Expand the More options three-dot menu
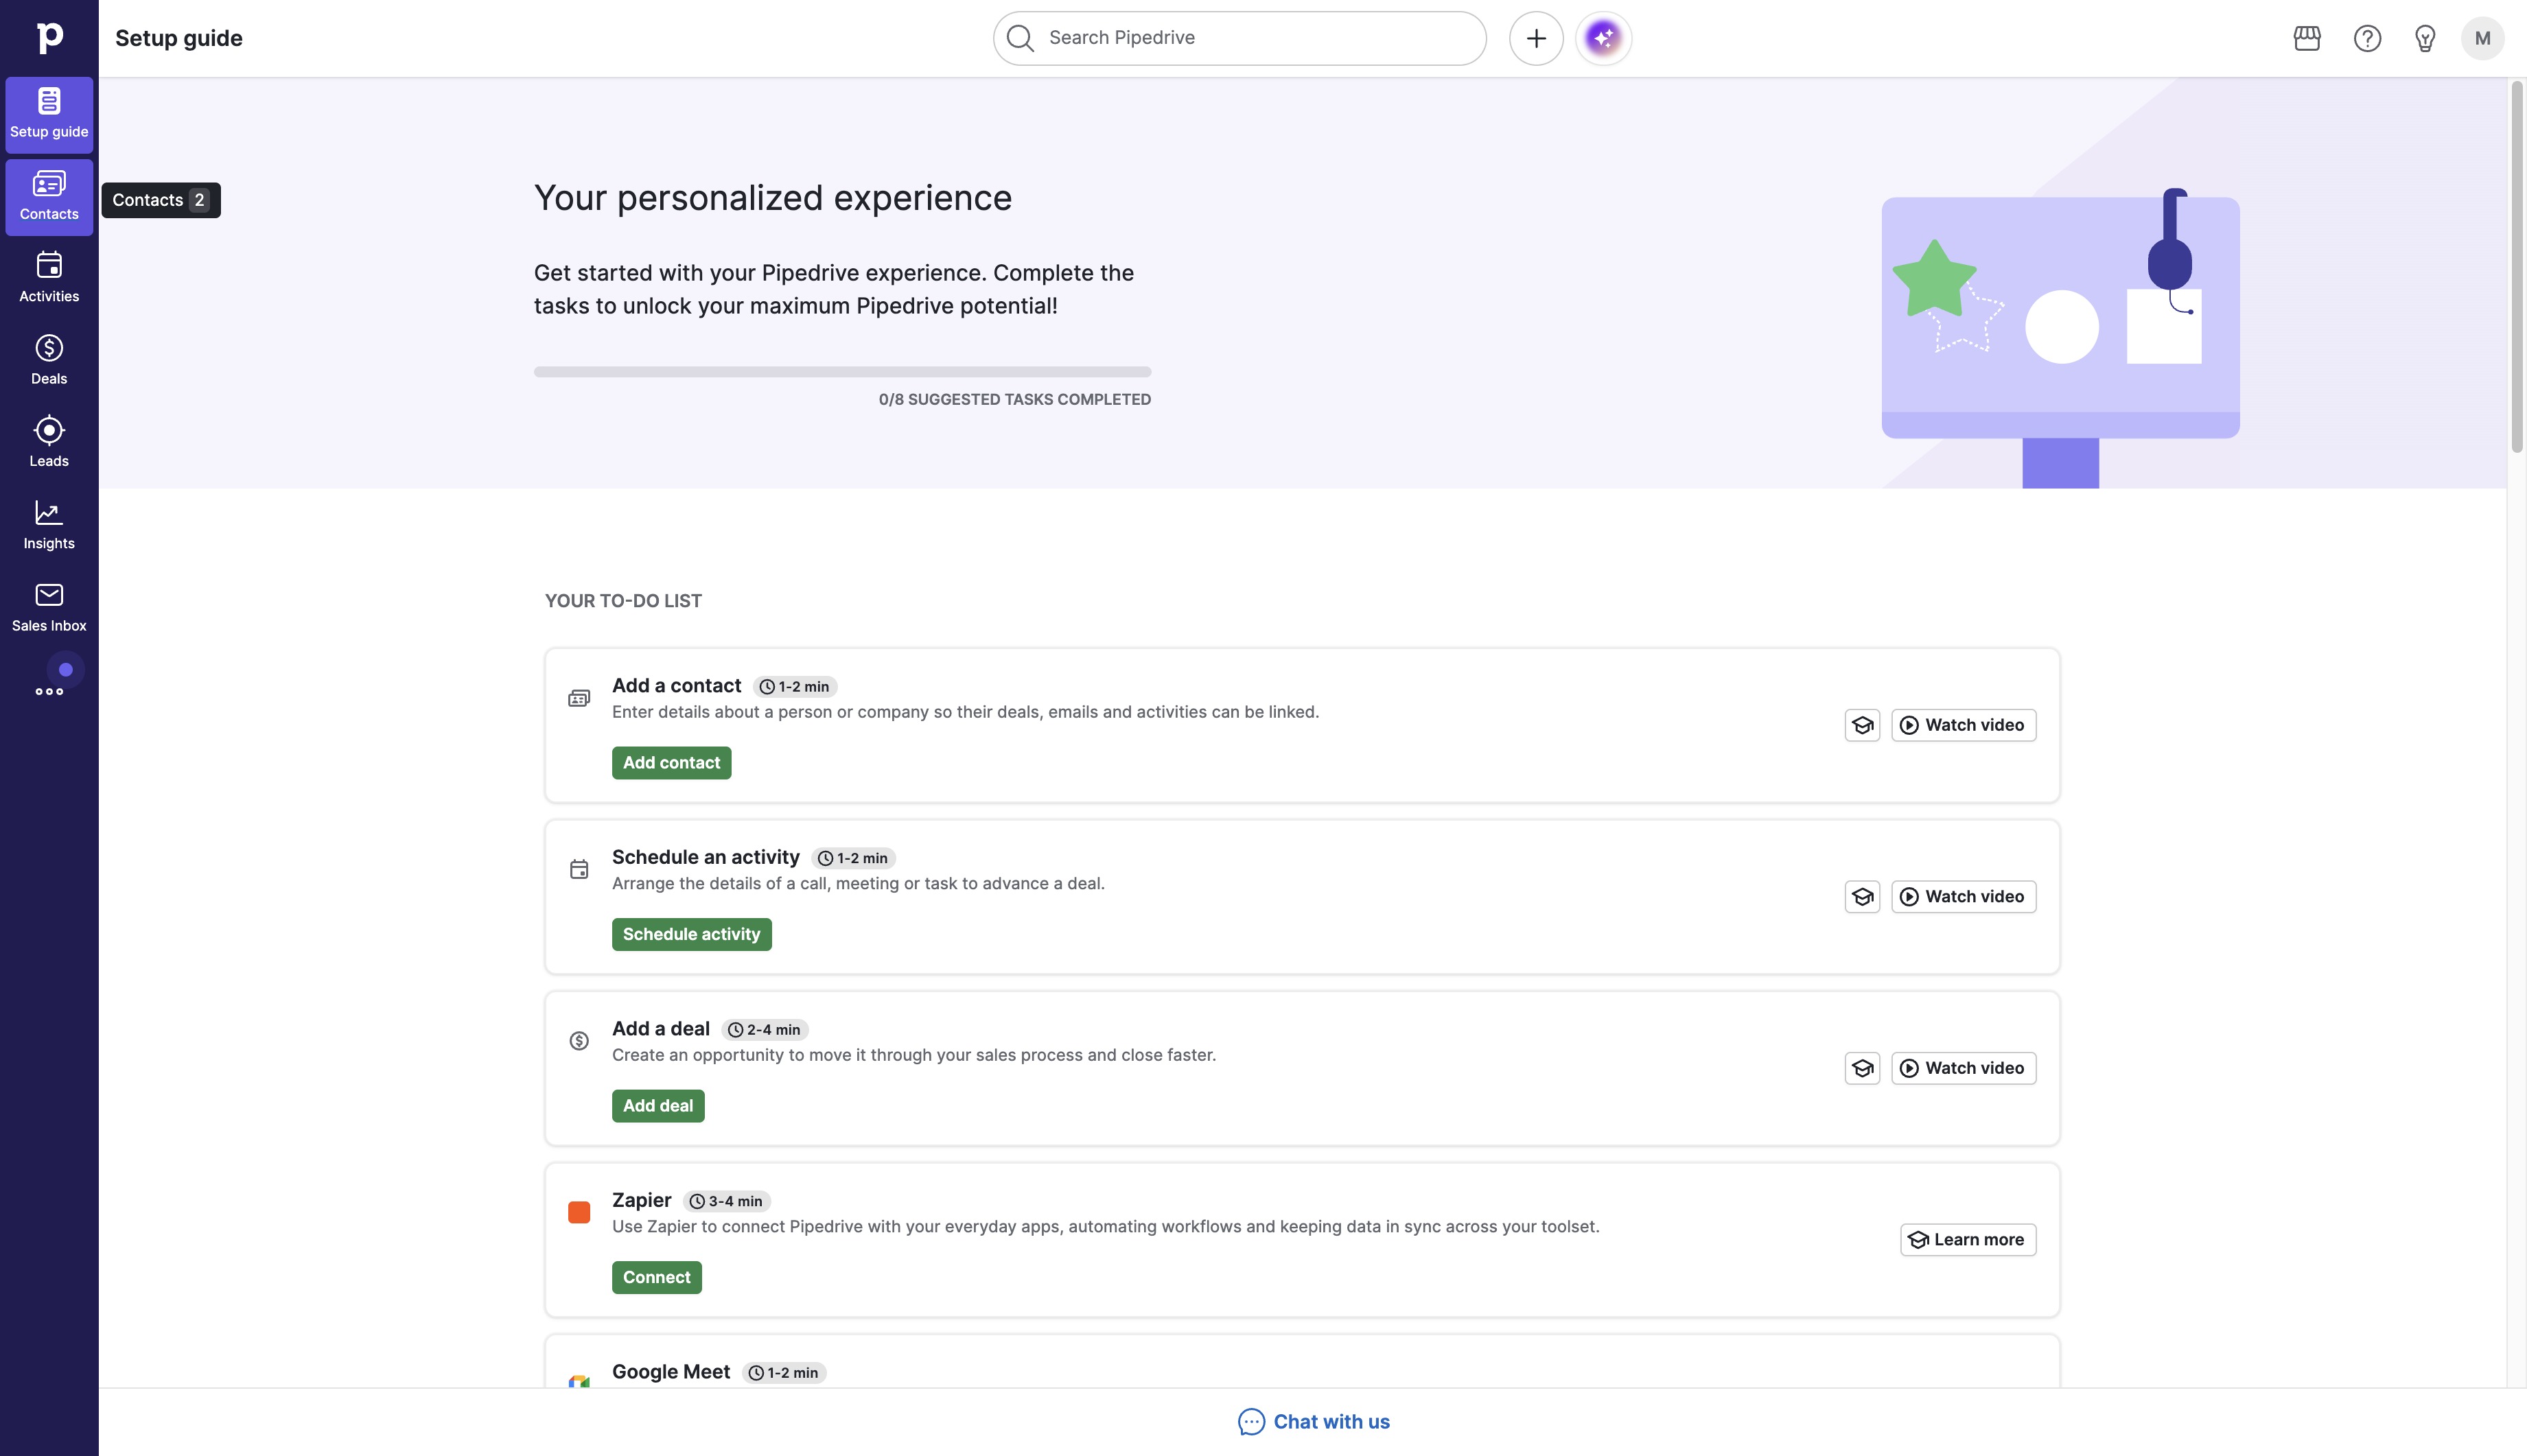The width and height of the screenshot is (2527, 1456). click(x=49, y=691)
